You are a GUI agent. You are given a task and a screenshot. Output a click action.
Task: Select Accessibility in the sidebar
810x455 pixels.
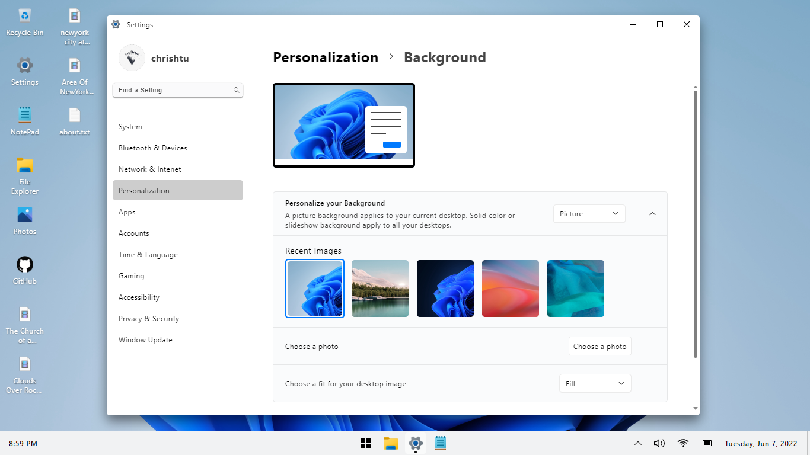coord(139,297)
